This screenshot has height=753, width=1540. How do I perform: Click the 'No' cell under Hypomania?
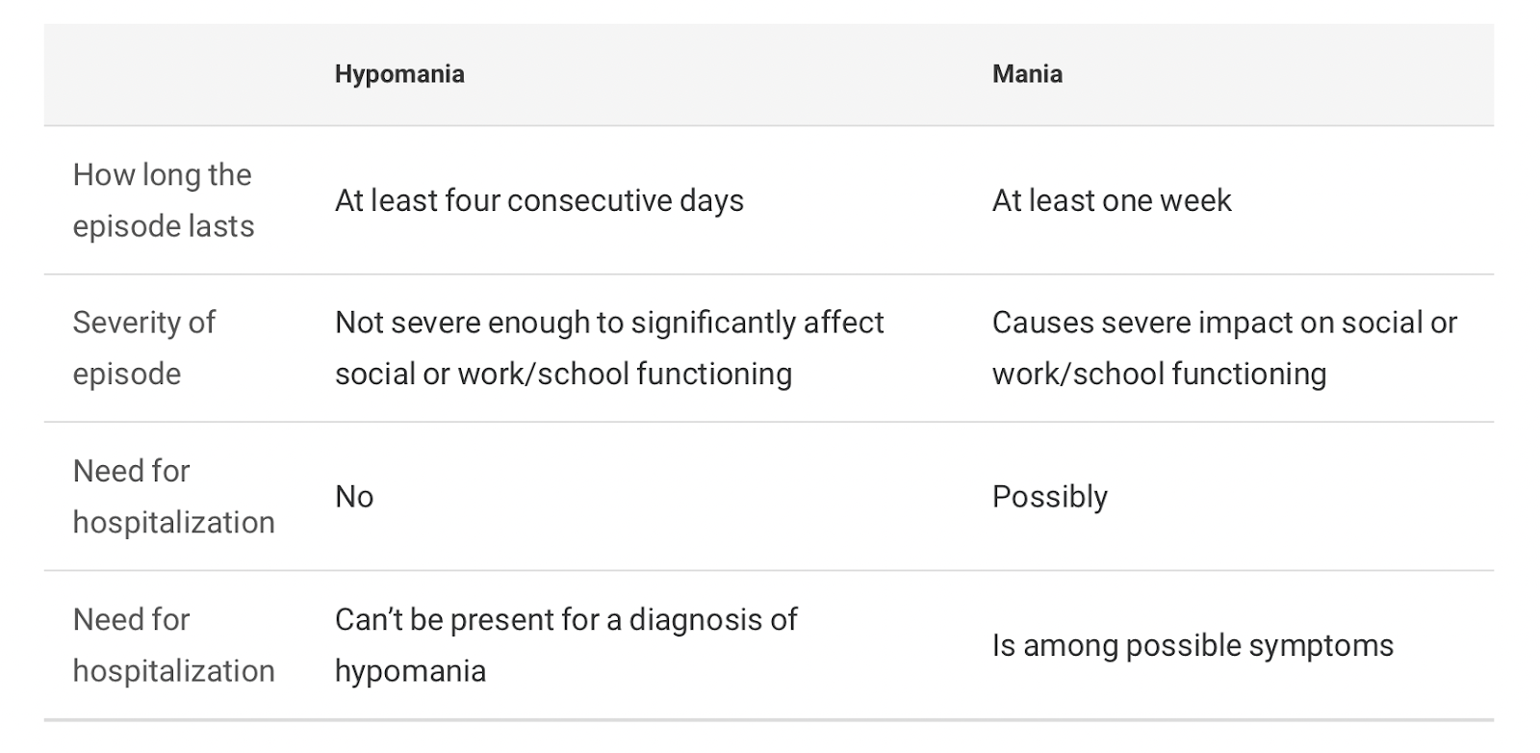354,496
